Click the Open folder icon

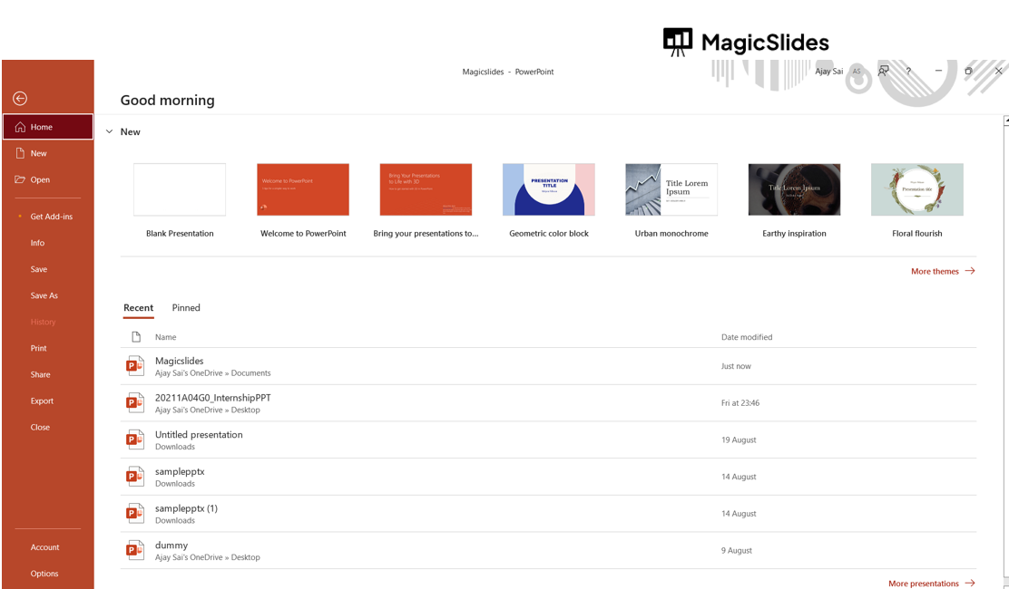click(20, 179)
